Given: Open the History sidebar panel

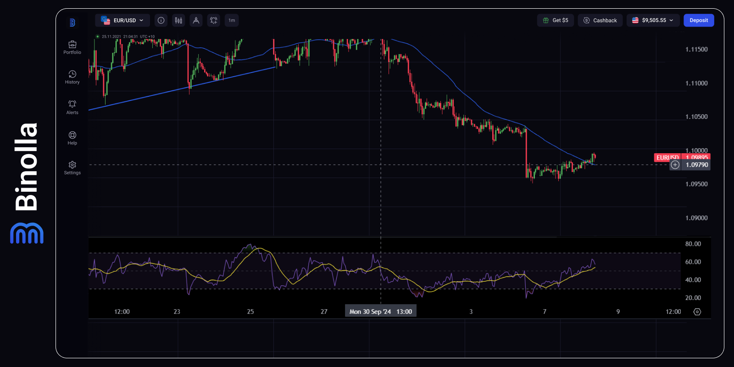Looking at the screenshot, I should [x=72, y=77].
